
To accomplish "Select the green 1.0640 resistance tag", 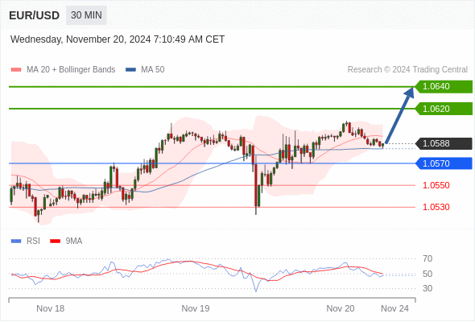I will 444,87.
